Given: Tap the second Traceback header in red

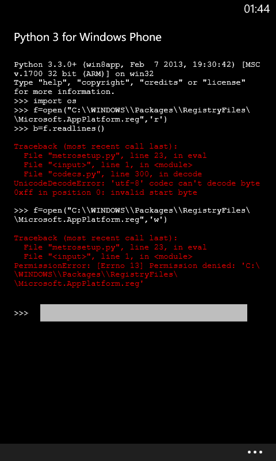Looking at the screenshot, I should (96, 238).
